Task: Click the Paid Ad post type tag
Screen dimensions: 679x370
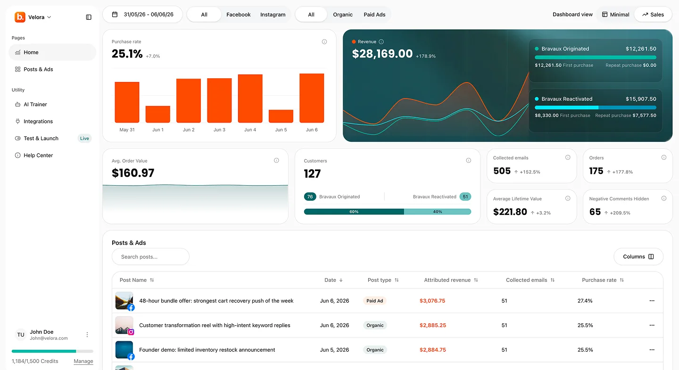Action: point(375,301)
